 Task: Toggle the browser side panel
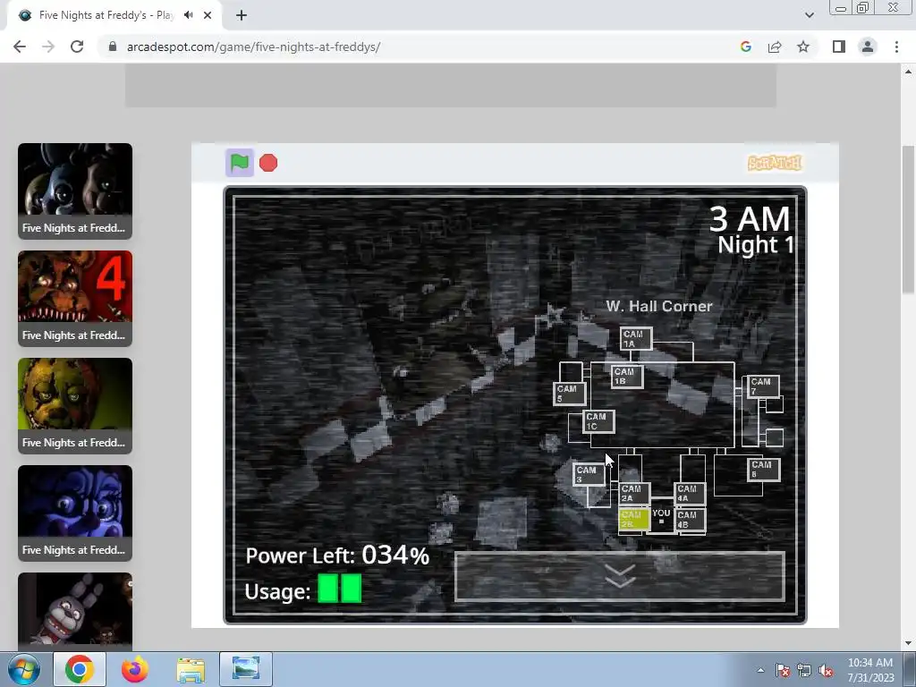(839, 47)
